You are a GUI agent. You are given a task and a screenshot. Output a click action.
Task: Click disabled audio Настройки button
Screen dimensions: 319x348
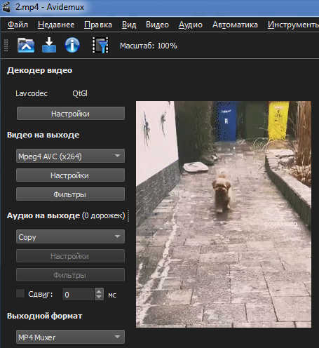pyautogui.click(x=70, y=256)
